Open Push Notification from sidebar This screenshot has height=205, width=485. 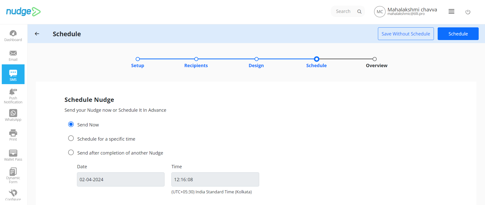(13, 96)
